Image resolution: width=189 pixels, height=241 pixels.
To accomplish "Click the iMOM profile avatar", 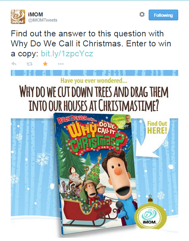I will point(18,17).
